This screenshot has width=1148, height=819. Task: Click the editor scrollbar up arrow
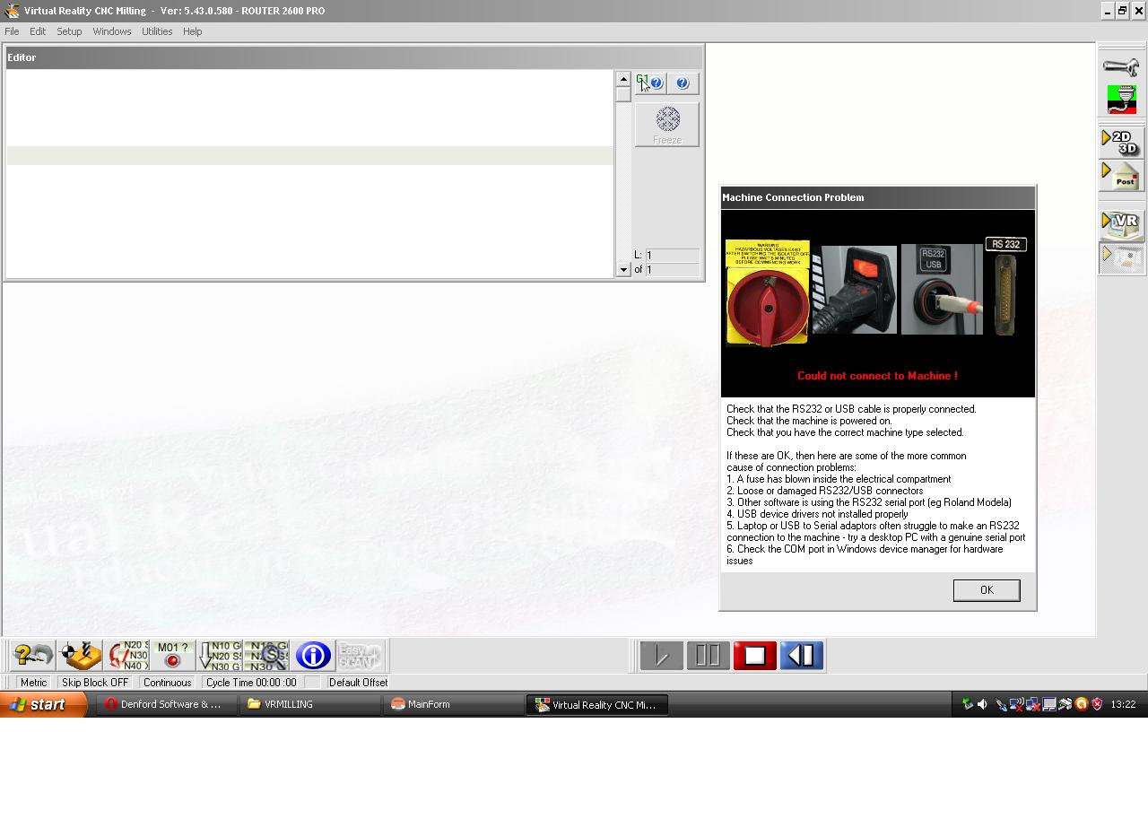coord(623,80)
